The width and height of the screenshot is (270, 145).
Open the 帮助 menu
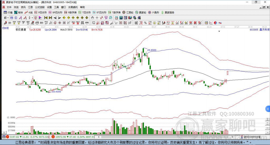tap(83, 7)
